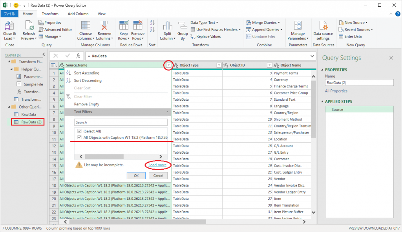This screenshot has height=232, width=402.
Task: Open the Text Filters submenu
Action: [118, 112]
